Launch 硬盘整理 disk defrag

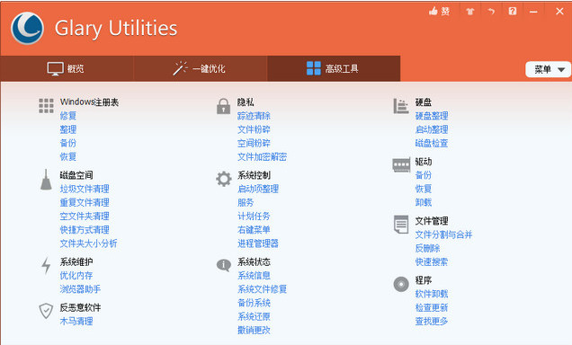[x=432, y=116]
